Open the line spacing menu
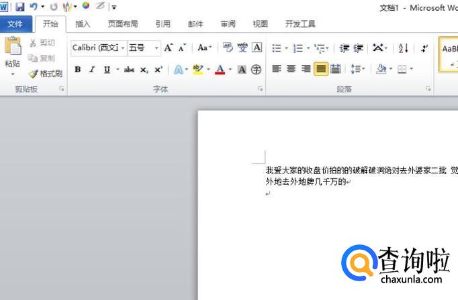This screenshot has height=300, width=458. (x=357, y=69)
